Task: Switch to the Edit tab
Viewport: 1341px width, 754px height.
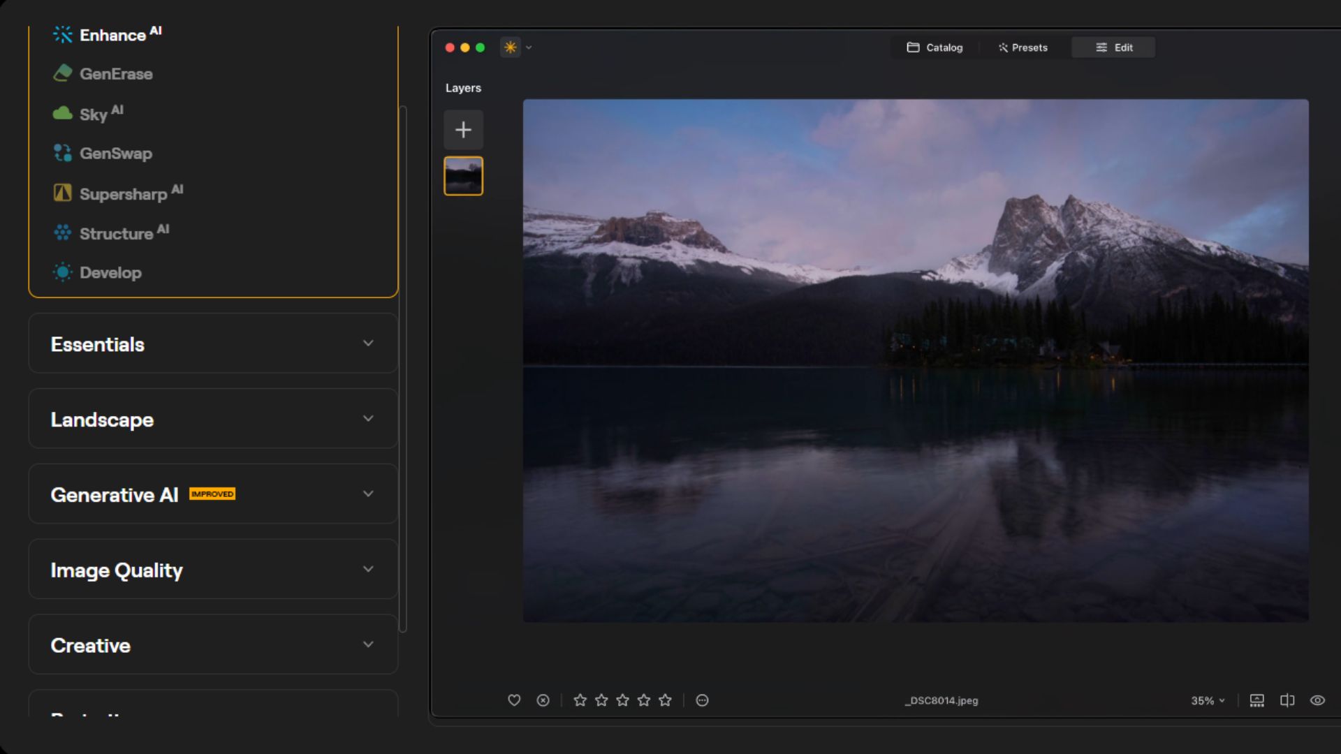Action: pyautogui.click(x=1114, y=47)
